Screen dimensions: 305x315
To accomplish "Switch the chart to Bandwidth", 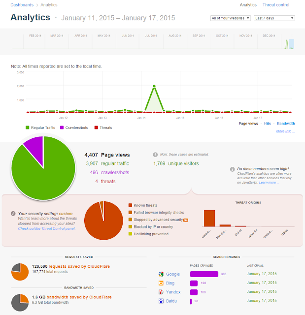I will click(286, 124).
